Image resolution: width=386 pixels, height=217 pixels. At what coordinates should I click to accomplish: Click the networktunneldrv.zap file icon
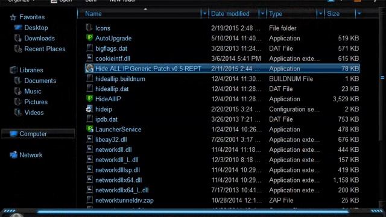pyautogui.click(x=90, y=200)
